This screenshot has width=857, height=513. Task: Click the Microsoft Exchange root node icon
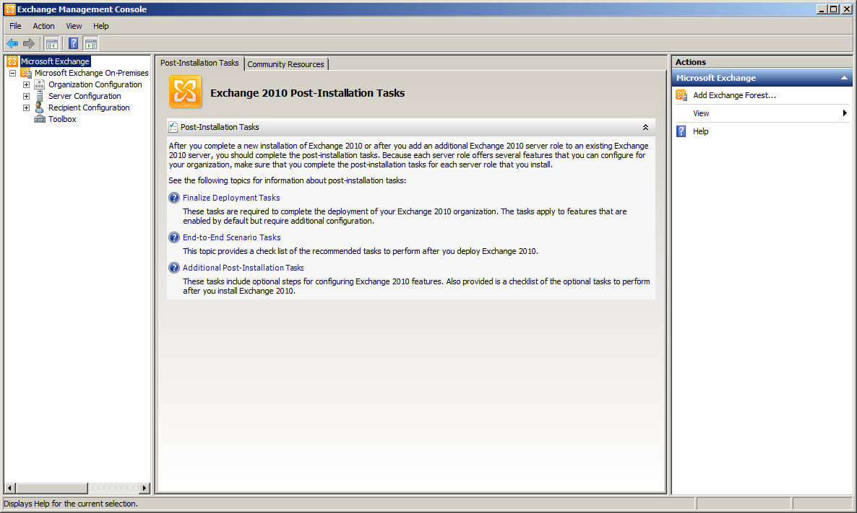tap(12, 61)
